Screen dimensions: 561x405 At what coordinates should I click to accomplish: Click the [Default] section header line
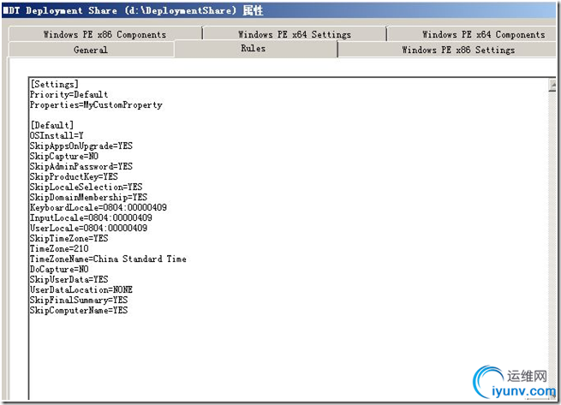click(52, 125)
